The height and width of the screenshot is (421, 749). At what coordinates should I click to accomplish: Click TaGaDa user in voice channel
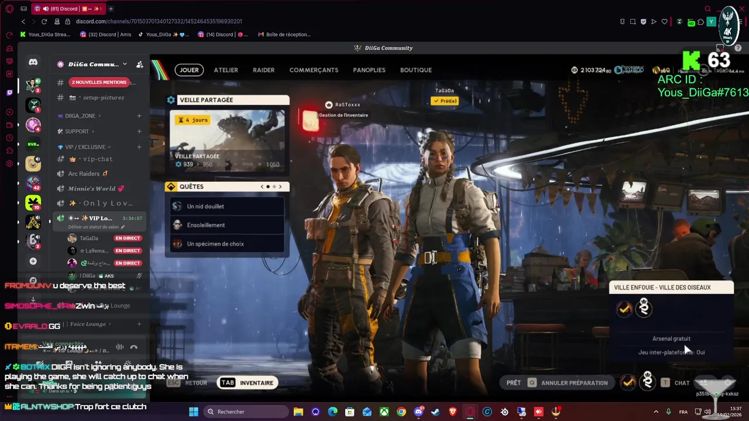click(89, 239)
